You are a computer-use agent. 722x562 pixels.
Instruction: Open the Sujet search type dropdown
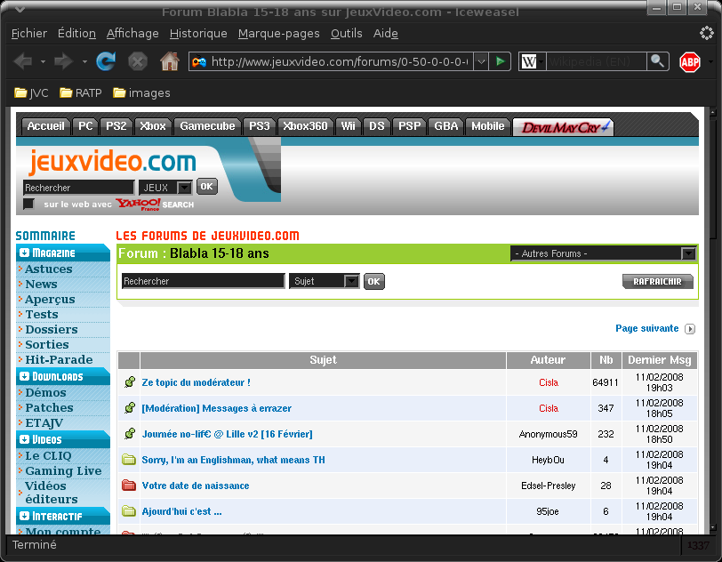pos(351,281)
